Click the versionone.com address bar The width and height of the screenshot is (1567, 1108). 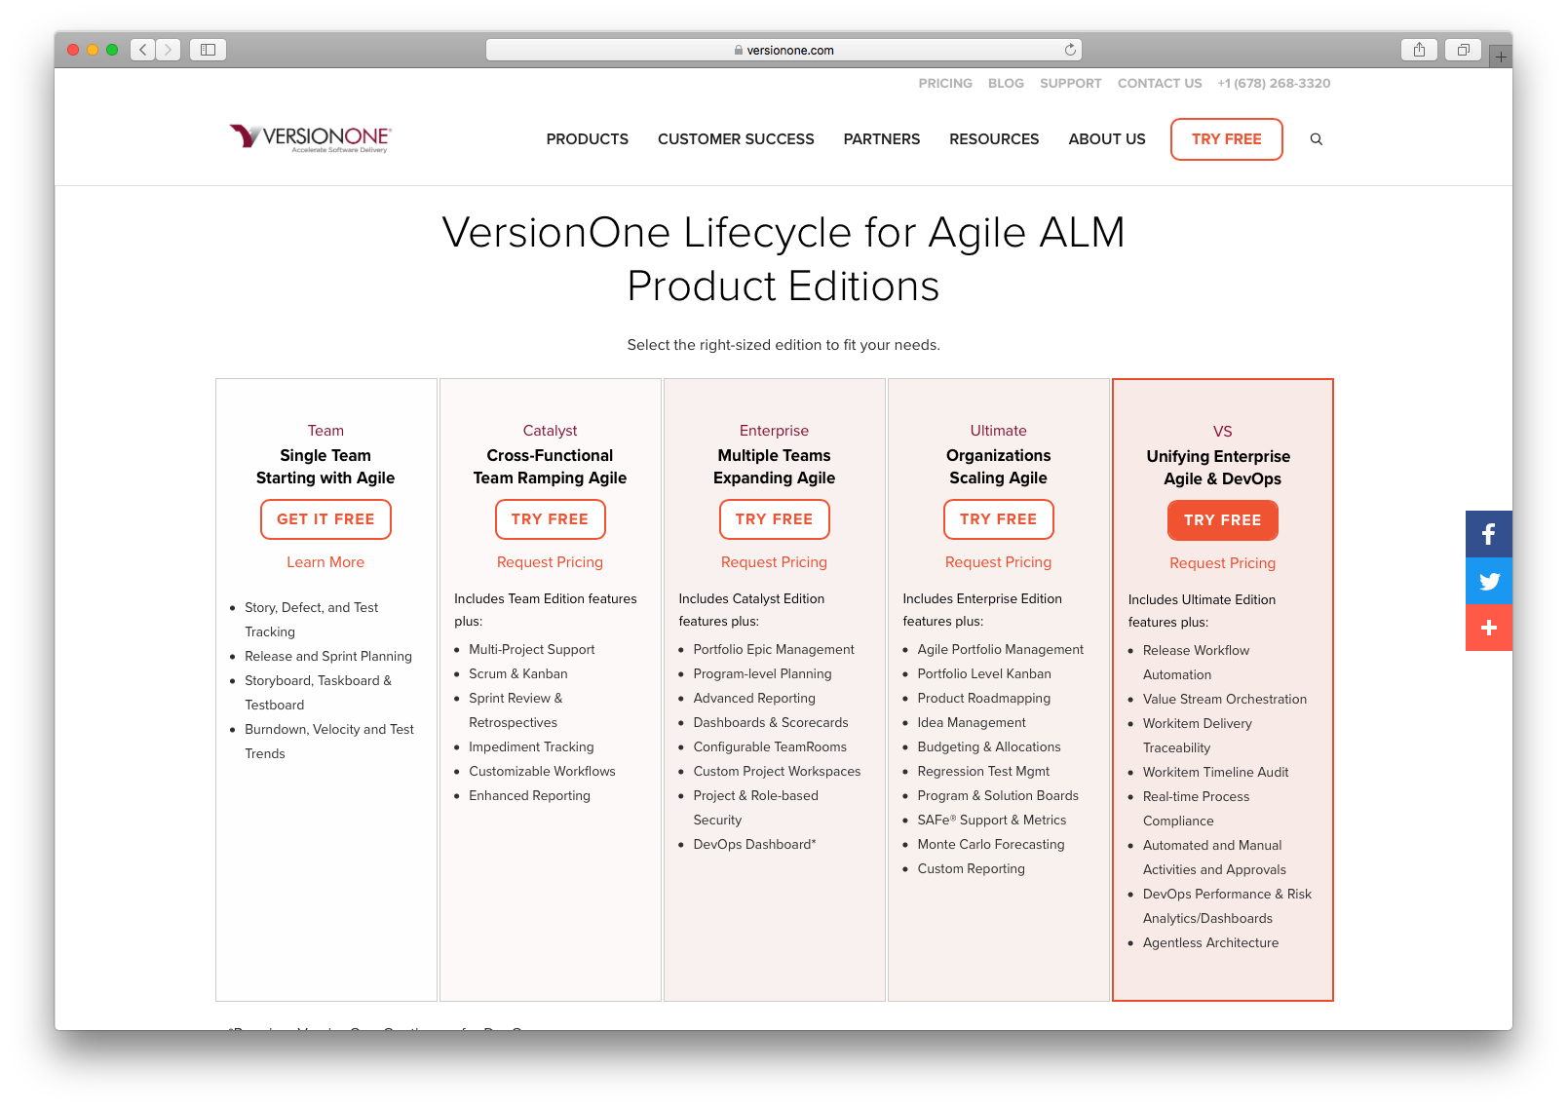[x=783, y=50]
